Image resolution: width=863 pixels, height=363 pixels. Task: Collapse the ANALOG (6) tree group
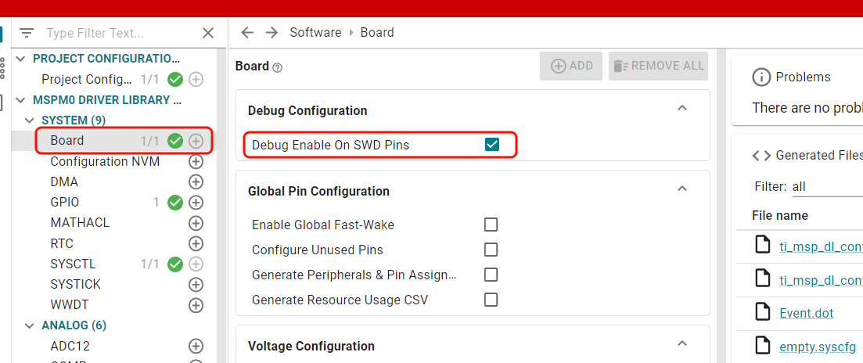coord(30,325)
